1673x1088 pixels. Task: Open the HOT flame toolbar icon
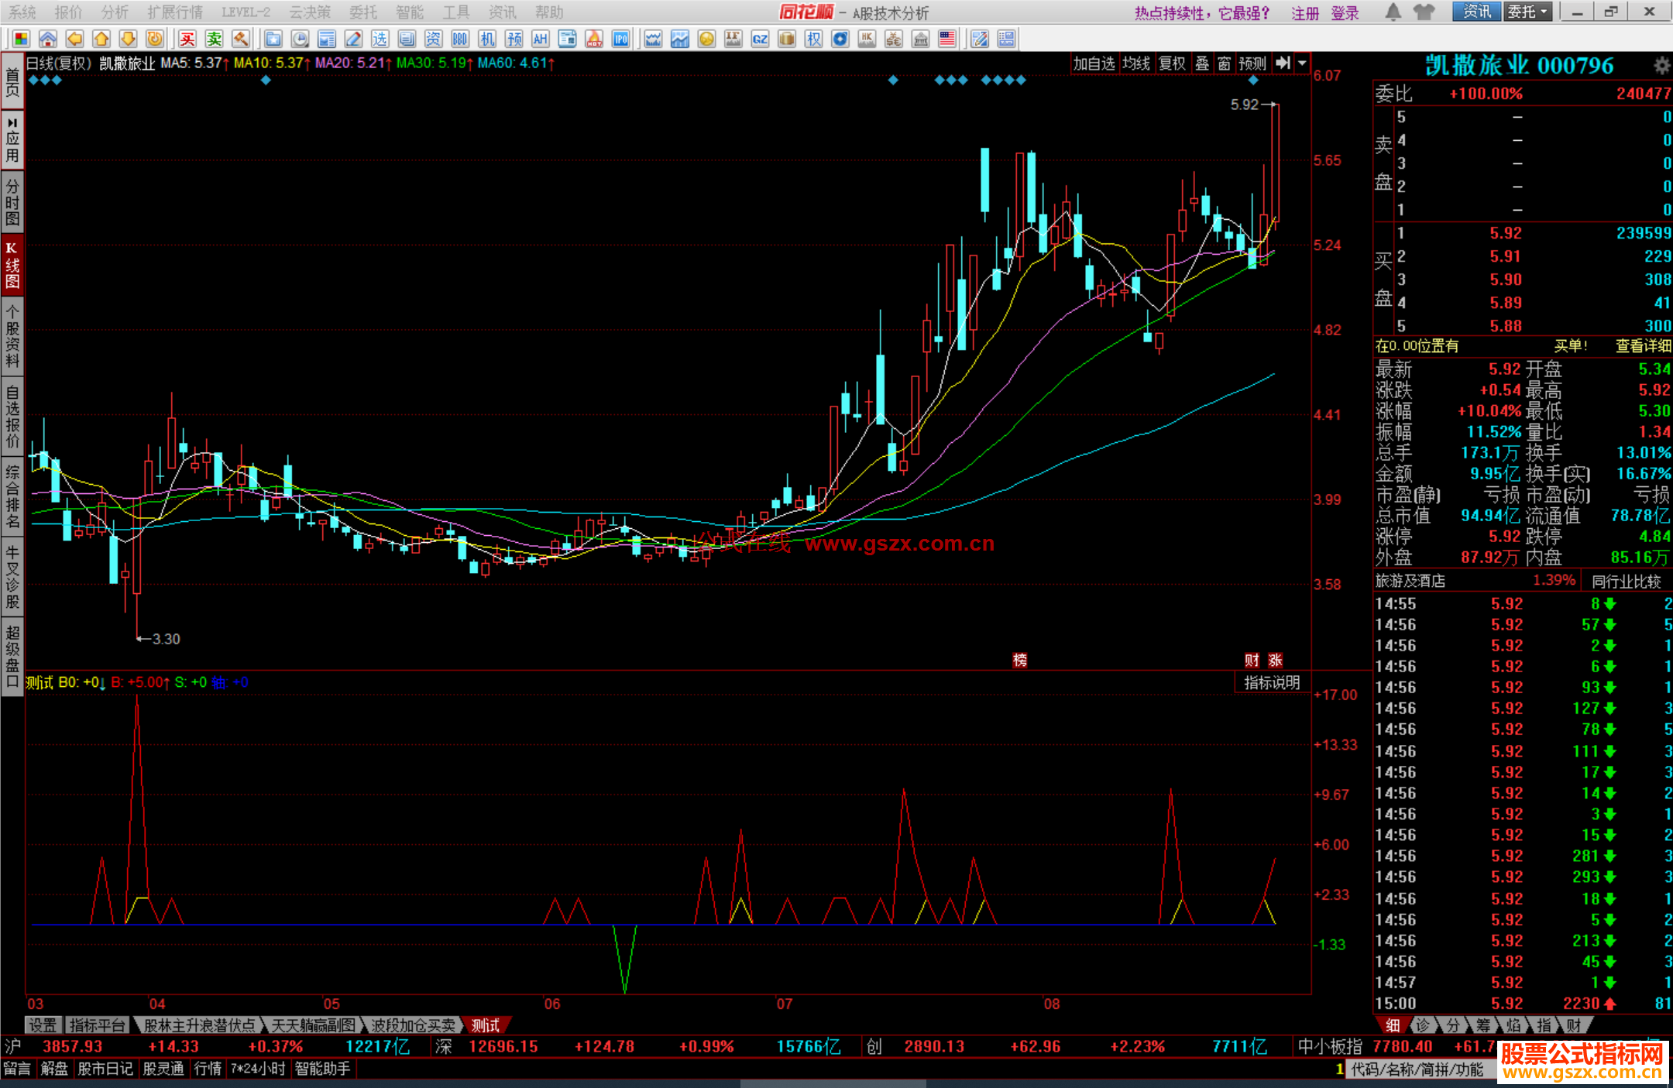point(594,39)
